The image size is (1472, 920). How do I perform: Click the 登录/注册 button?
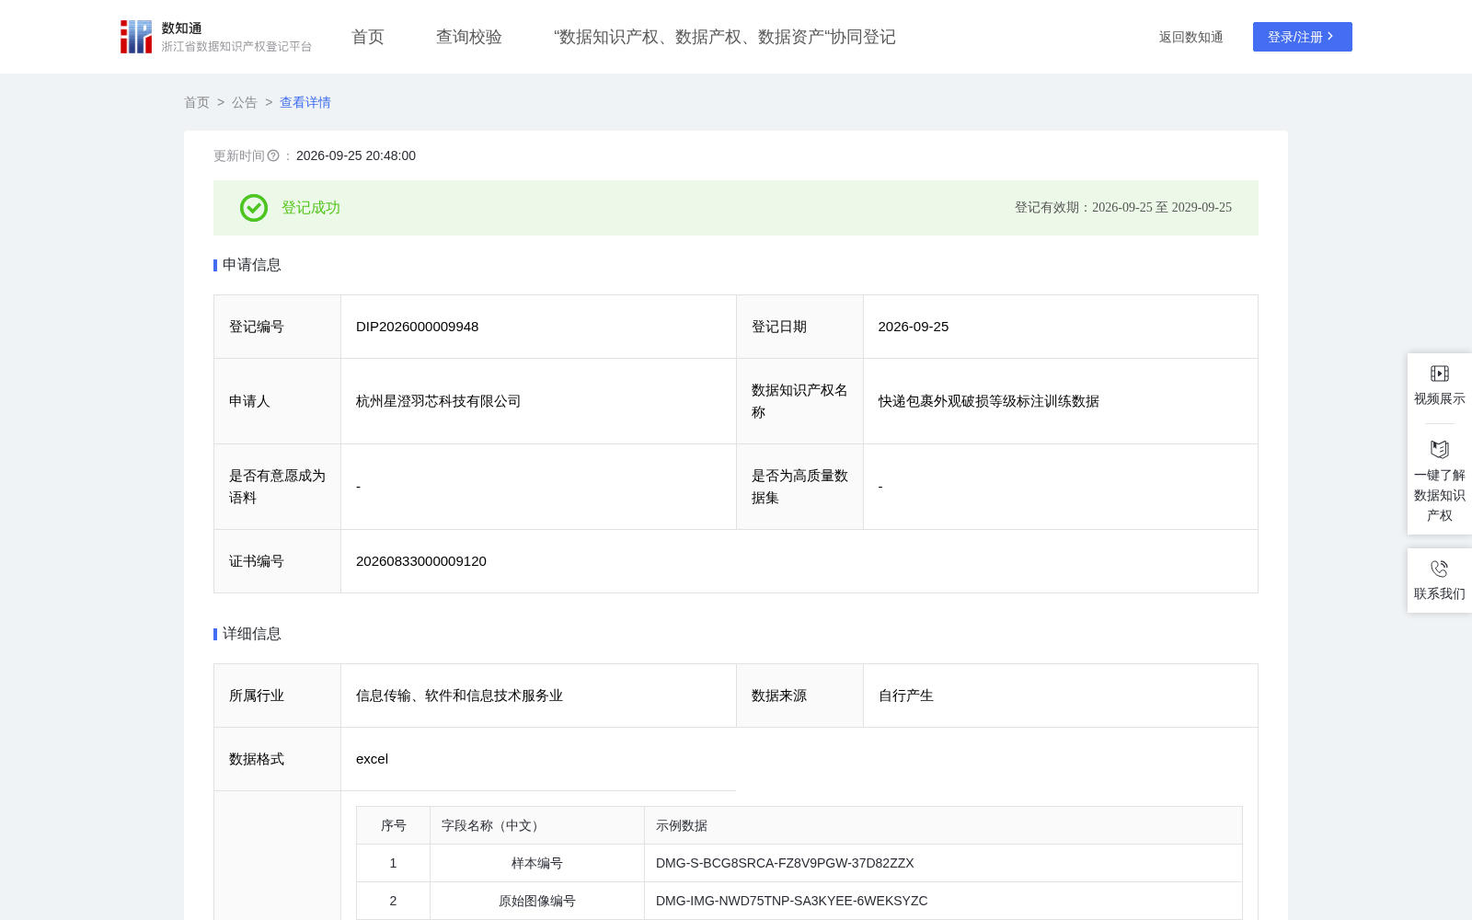pyautogui.click(x=1303, y=37)
